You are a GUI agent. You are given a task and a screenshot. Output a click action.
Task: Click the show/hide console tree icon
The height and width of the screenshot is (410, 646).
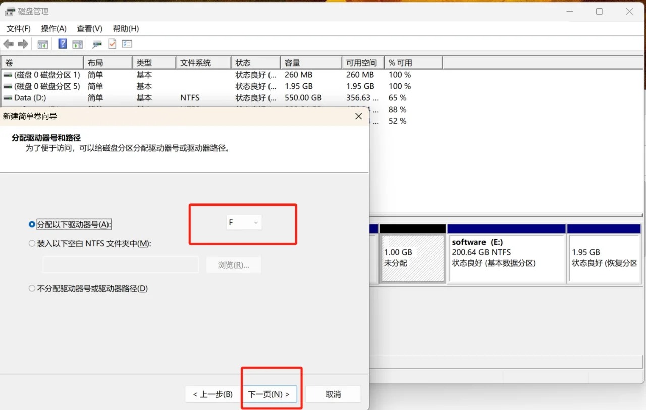coord(43,44)
